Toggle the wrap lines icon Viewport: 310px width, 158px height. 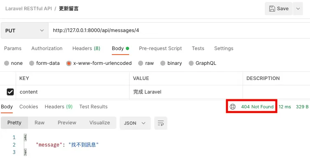pos(161,123)
